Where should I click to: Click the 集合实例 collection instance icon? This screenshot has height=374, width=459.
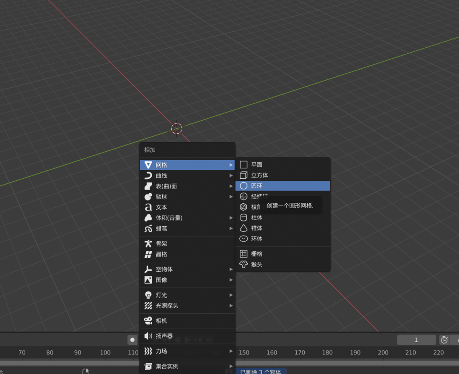coord(148,366)
